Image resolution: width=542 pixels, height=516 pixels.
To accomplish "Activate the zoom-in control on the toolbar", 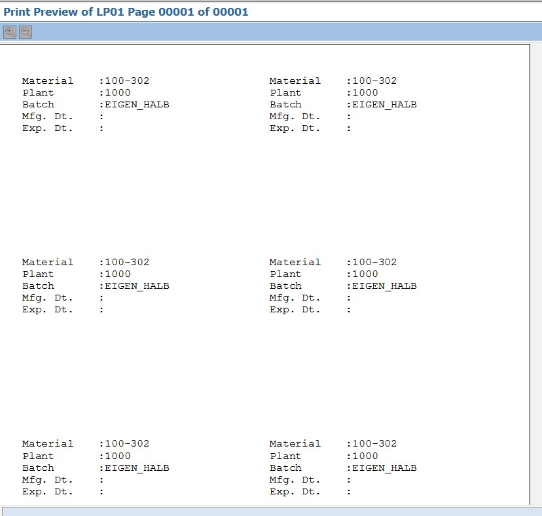I will (x=9, y=31).
